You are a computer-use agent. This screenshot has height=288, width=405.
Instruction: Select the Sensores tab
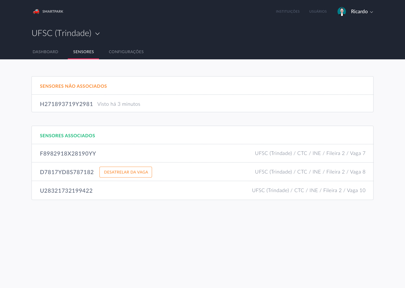point(84,52)
